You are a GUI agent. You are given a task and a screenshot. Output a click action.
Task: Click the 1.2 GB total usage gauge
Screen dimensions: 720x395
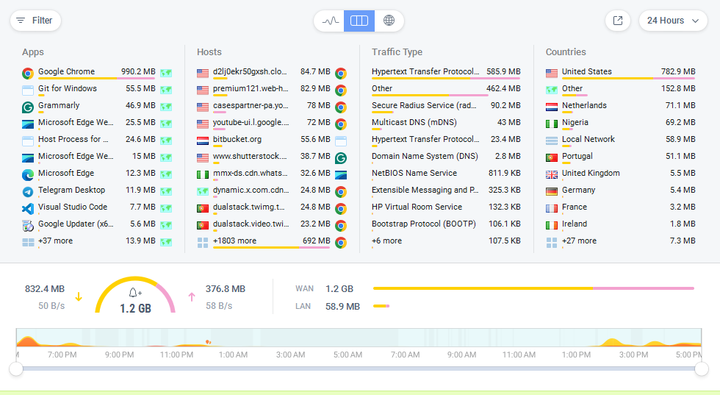(x=135, y=295)
